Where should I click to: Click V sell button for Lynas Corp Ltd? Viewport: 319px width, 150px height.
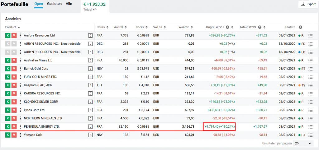14,110
